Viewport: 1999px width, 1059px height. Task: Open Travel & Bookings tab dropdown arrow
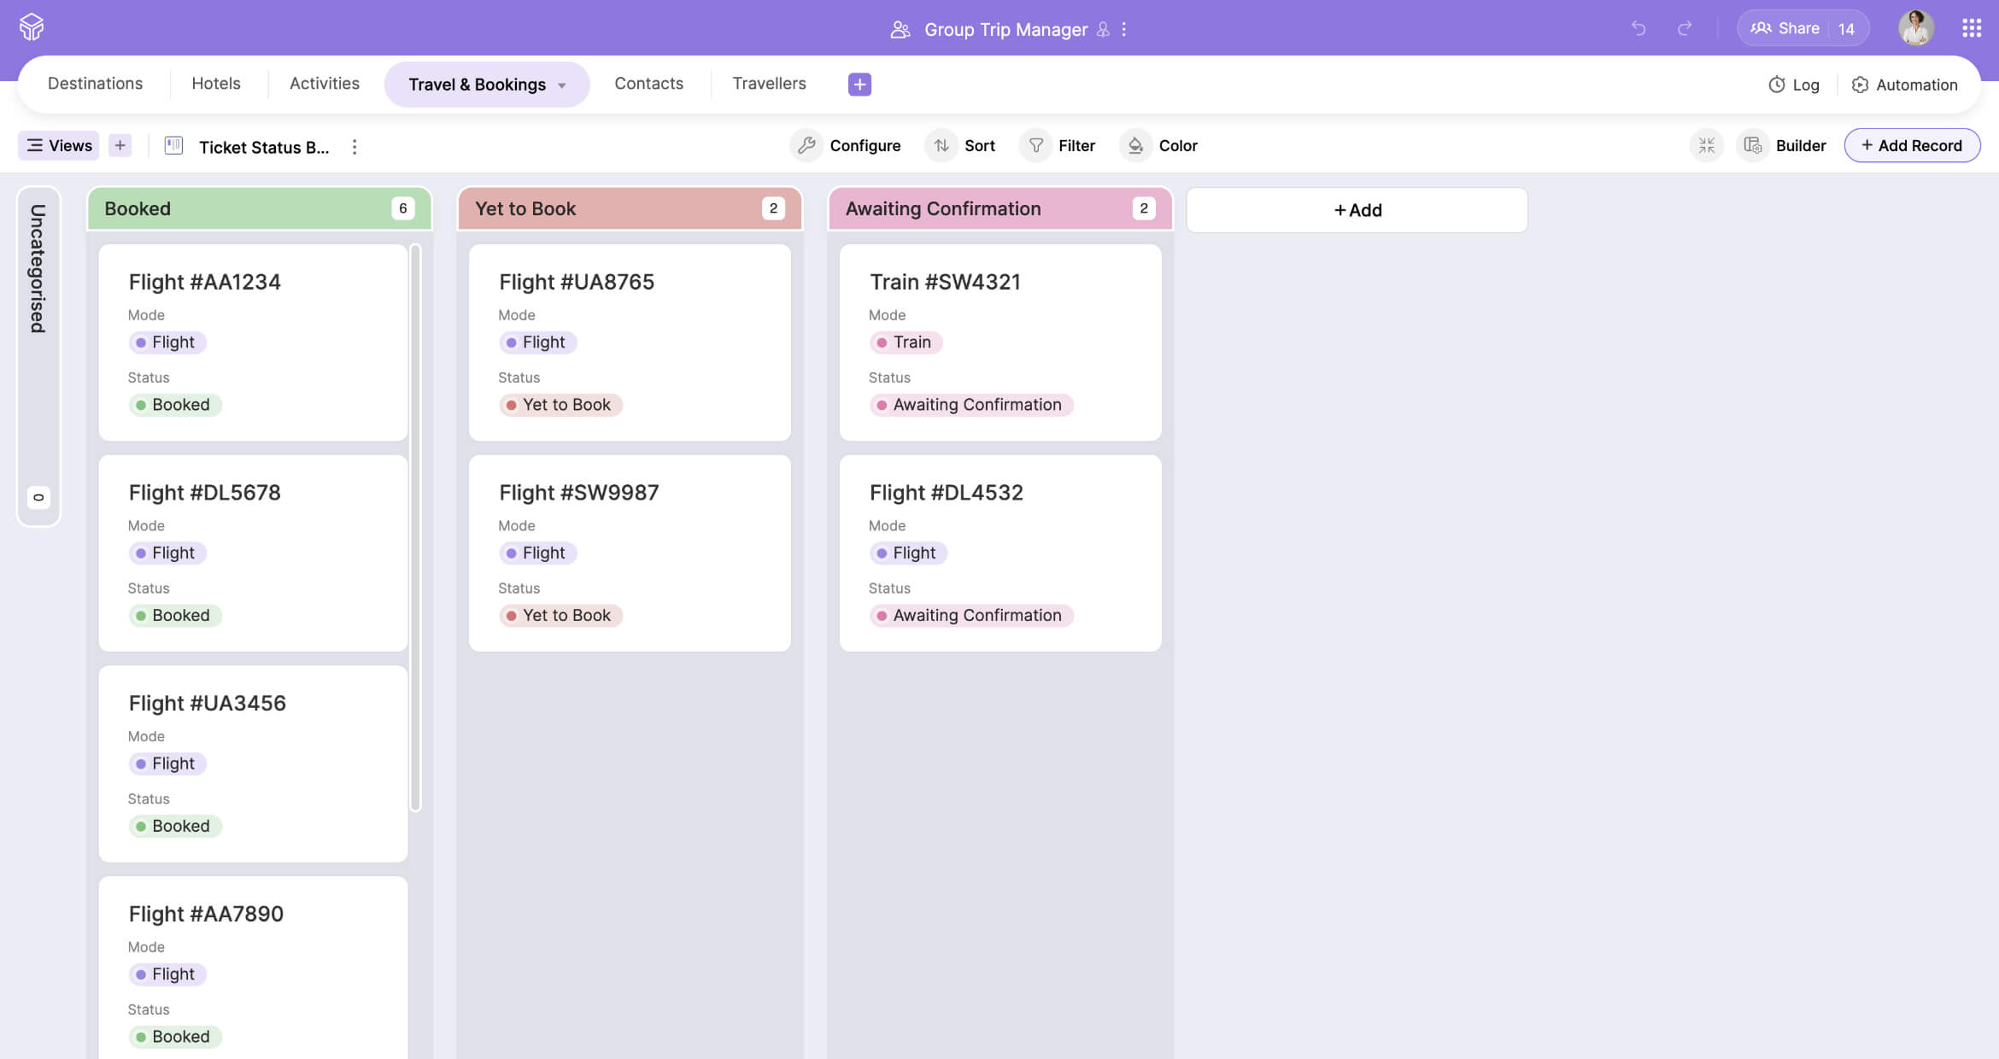[x=562, y=85]
